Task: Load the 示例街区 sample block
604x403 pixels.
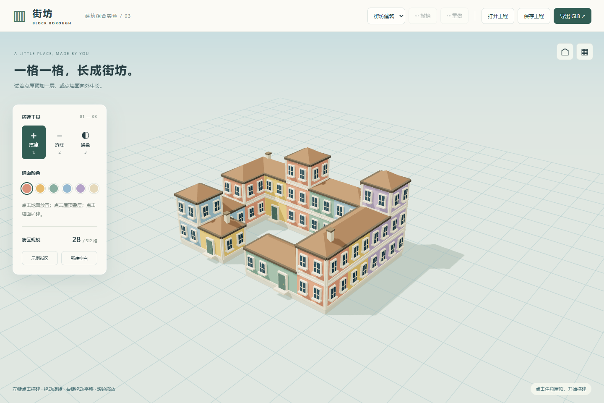Action: point(40,258)
